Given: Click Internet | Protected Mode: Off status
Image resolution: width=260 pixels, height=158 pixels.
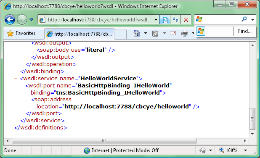Looking at the screenshot, I should [x=125, y=150].
